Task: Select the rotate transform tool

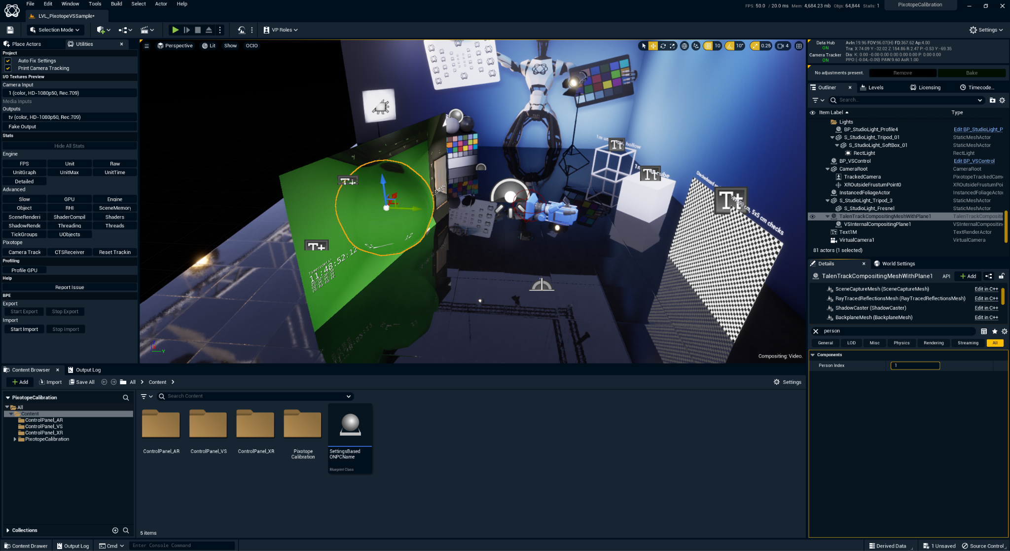Action: point(663,46)
